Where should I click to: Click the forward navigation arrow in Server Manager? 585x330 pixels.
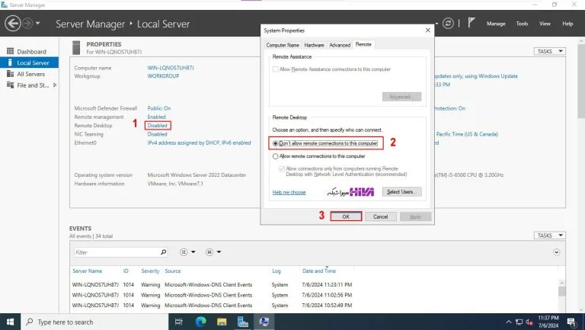click(27, 24)
